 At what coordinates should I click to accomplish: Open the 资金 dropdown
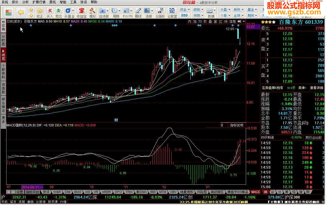(x=185, y=9)
